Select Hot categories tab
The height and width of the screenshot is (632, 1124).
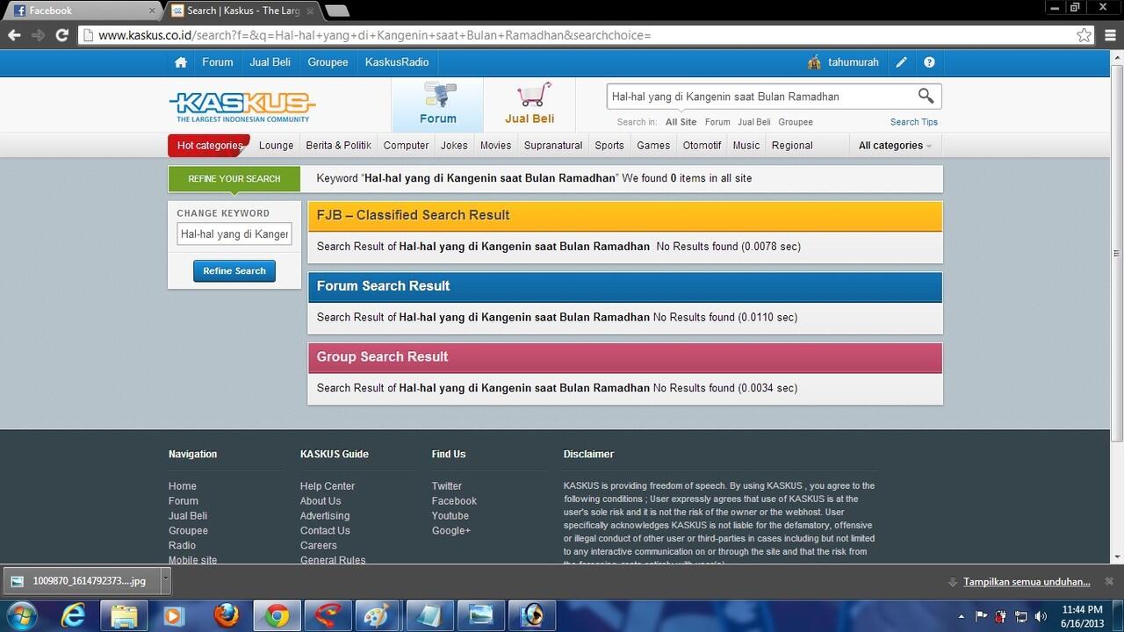click(x=209, y=146)
